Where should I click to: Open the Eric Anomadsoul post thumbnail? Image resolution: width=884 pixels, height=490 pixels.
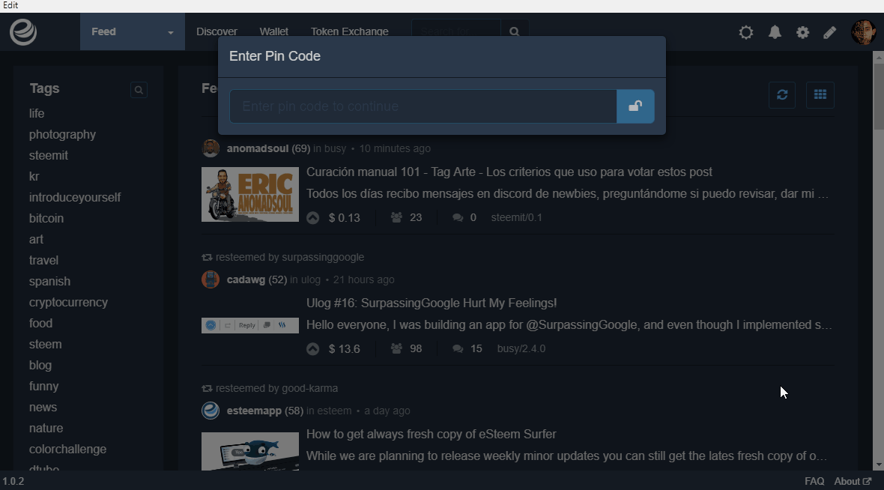(x=249, y=195)
